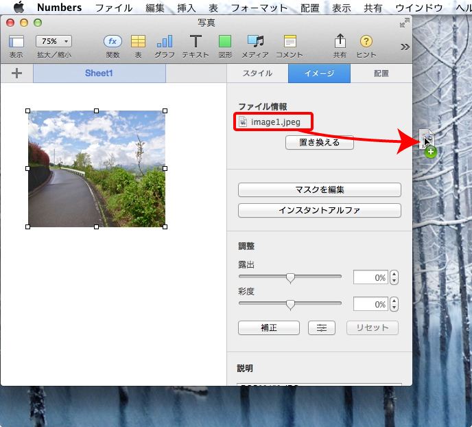Expand toolbar overflow chevron
The width and height of the screenshot is (472, 427).
pos(405,47)
